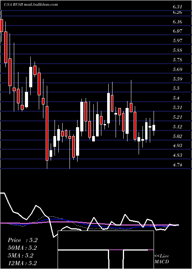This screenshot has width=192, height=269.
Task: Click the first red candlestick at top left
Action: pos(2,26)
